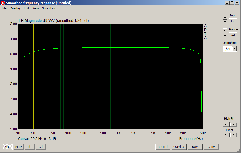The width and height of the screenshot is (241, 153).
Task: Switch to Gd group delay view
Action: (x=41, y=147)
